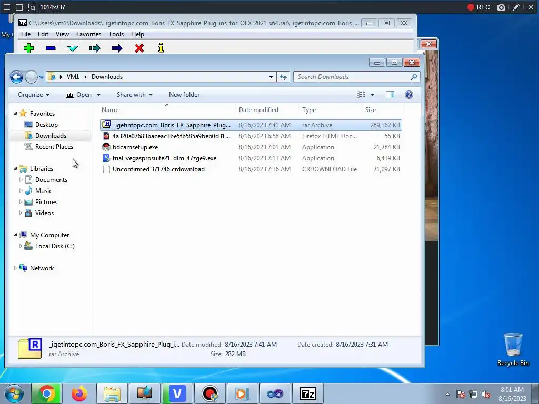Click the Explorer Forward arrow button
The image size is (539, 404).
pos(31,77)
